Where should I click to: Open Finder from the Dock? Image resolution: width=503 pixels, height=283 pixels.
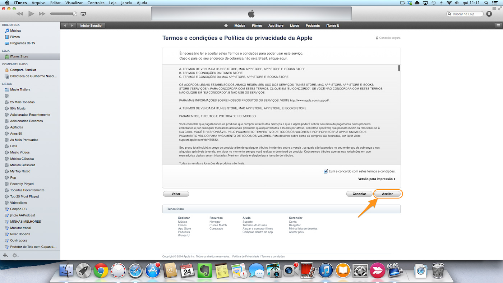tap(66, 270)
